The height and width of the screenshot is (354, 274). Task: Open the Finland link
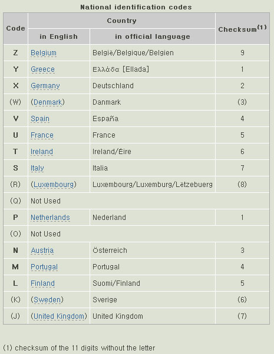[42, 283]
